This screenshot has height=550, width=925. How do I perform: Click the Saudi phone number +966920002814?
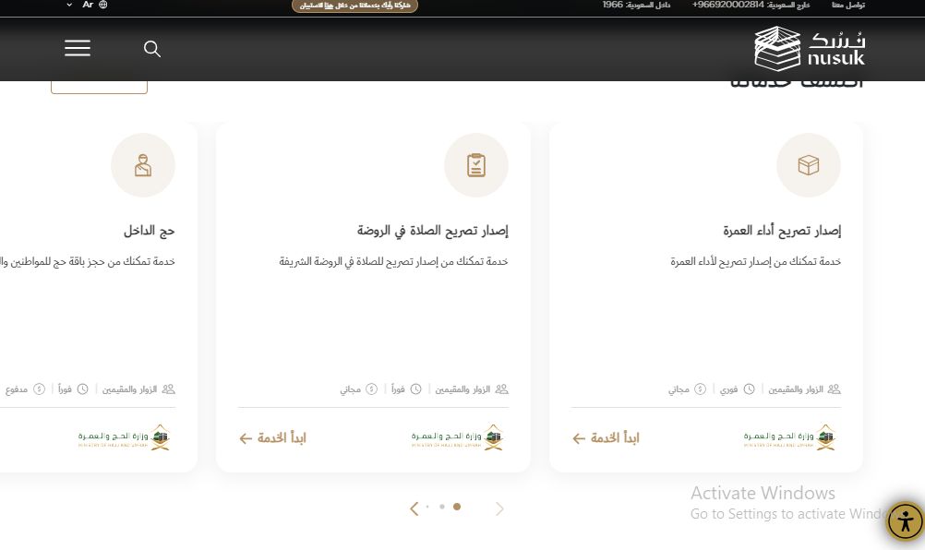coord(726,5)
